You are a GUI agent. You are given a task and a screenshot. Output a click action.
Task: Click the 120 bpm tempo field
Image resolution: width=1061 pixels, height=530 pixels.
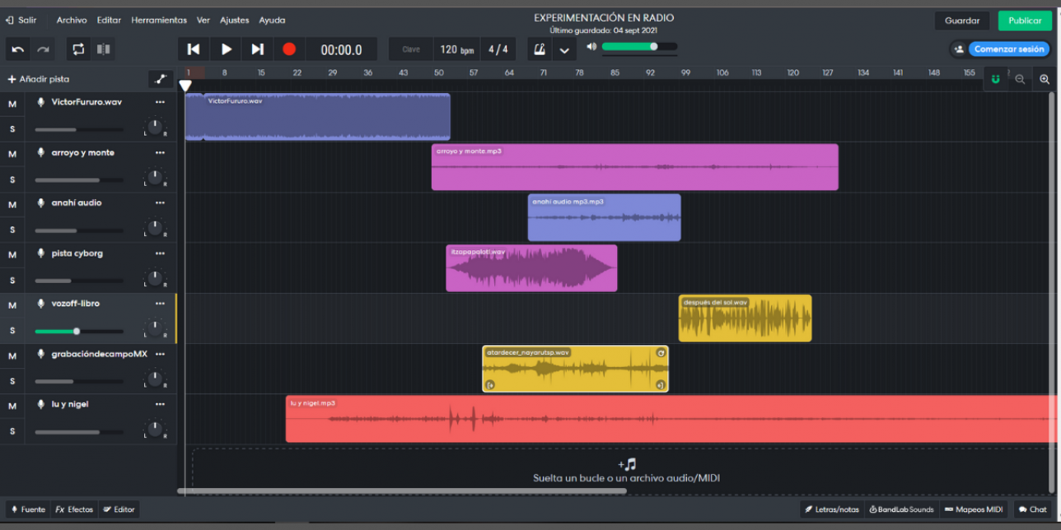[457, 49]
